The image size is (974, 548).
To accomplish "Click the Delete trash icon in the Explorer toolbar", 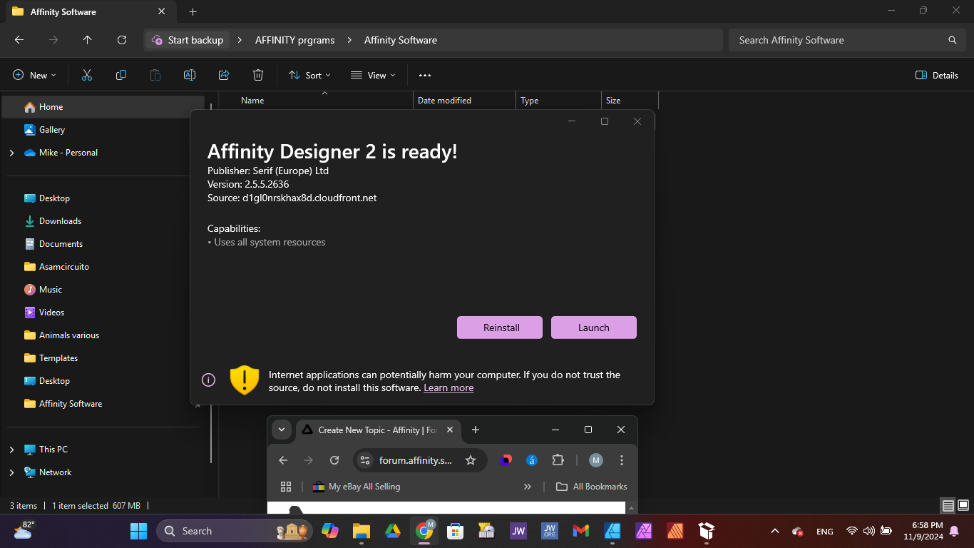I will click(258, 75).
